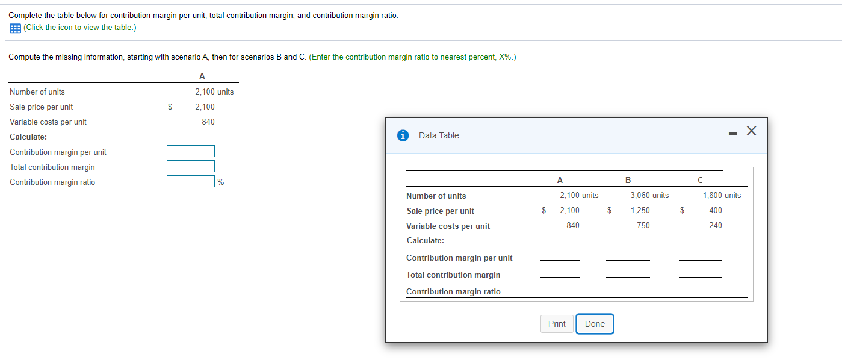Click the Contribution margin per unit answer box
842x360 pixels.
(x=190, y=151)
